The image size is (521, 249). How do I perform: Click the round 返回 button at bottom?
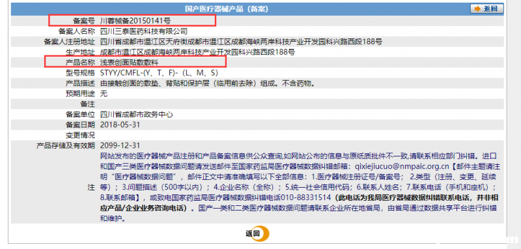click(257, 233)
